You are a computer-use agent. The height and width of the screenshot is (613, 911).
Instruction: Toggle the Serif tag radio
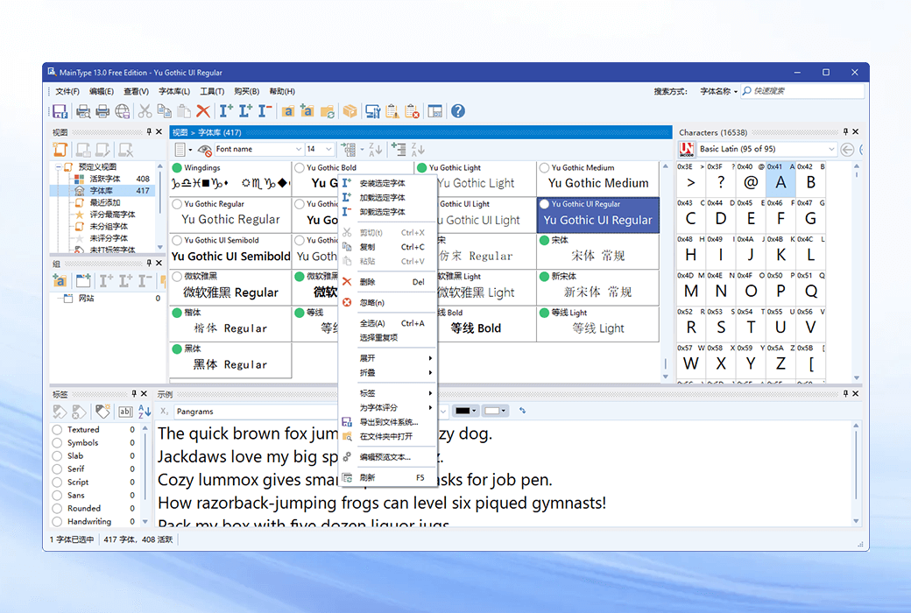57,469
